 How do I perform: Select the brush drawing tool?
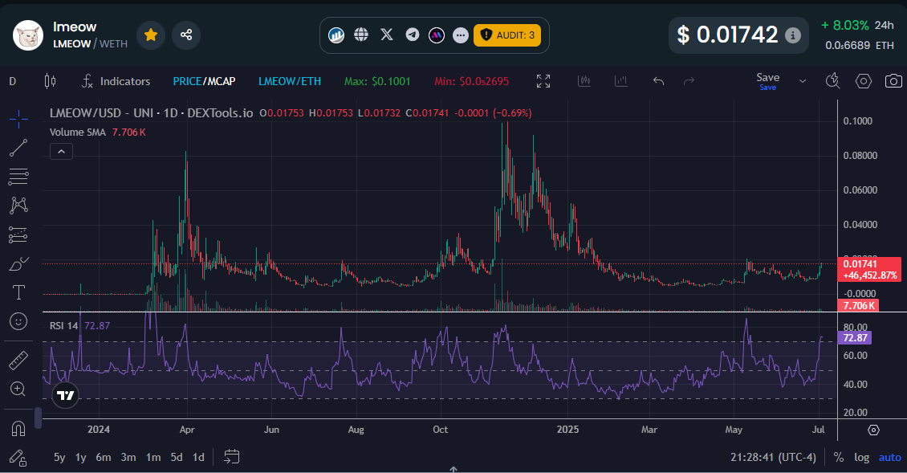coord(18,263)
